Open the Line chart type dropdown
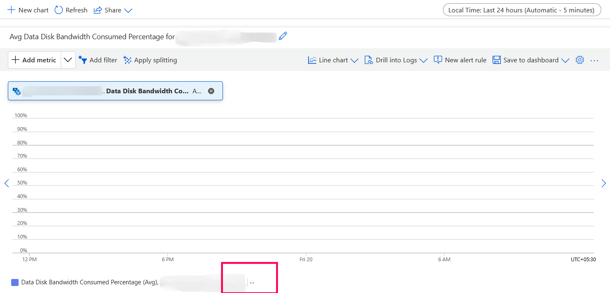610x293 pixels. (x=333, y=60)
